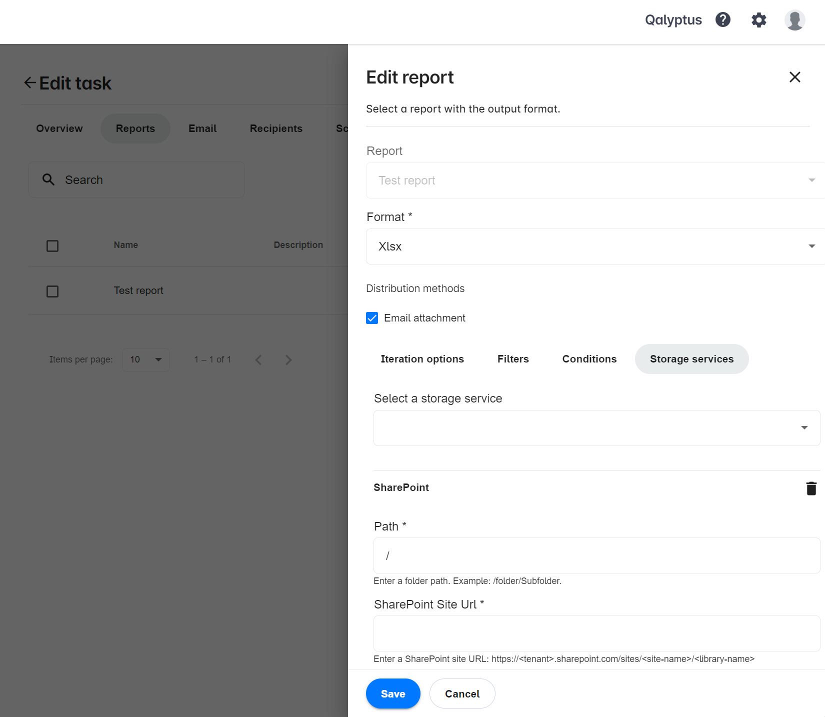Go back using the Edit task arrow
The image size is (825, 717).
tap(29, 82)
